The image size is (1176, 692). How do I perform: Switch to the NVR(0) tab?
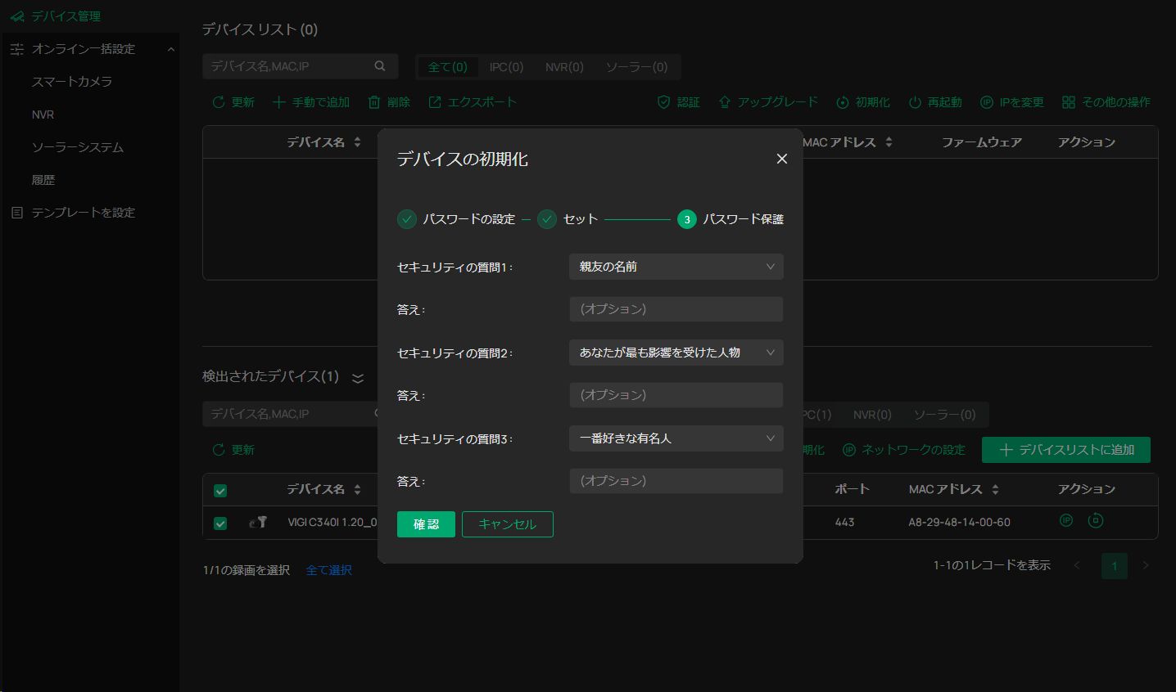click(564, 67)
